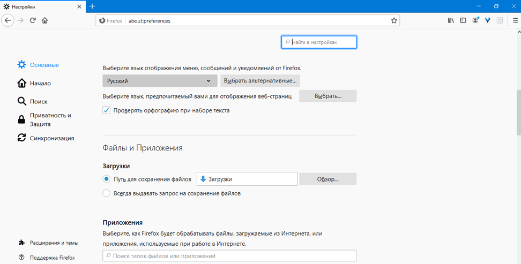Open the hamburger application menu
This screenshot has width=521, height=264.
(x=512, y=21)
